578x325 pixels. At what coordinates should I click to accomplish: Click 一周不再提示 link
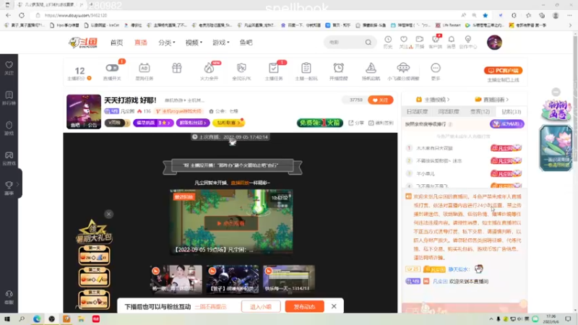(x=210, y=306)
